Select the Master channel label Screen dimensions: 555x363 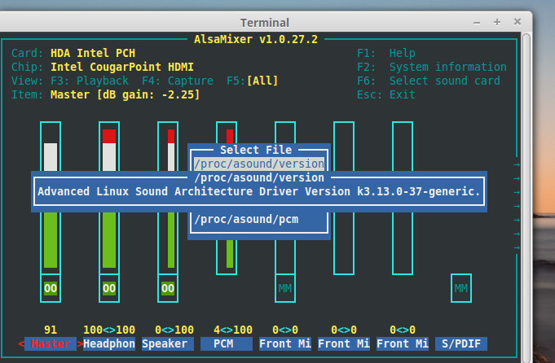[51, 344]
